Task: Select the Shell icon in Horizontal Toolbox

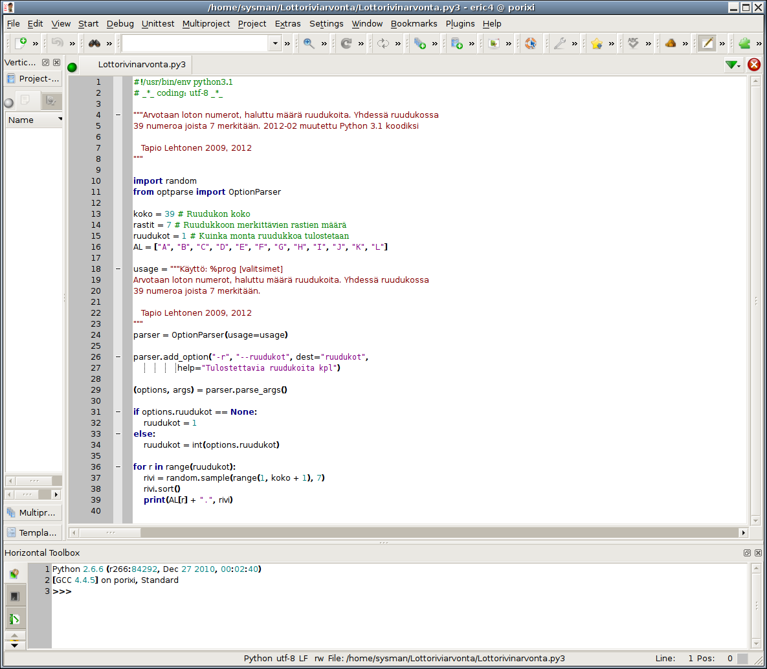Action: [x=15, y=573]
